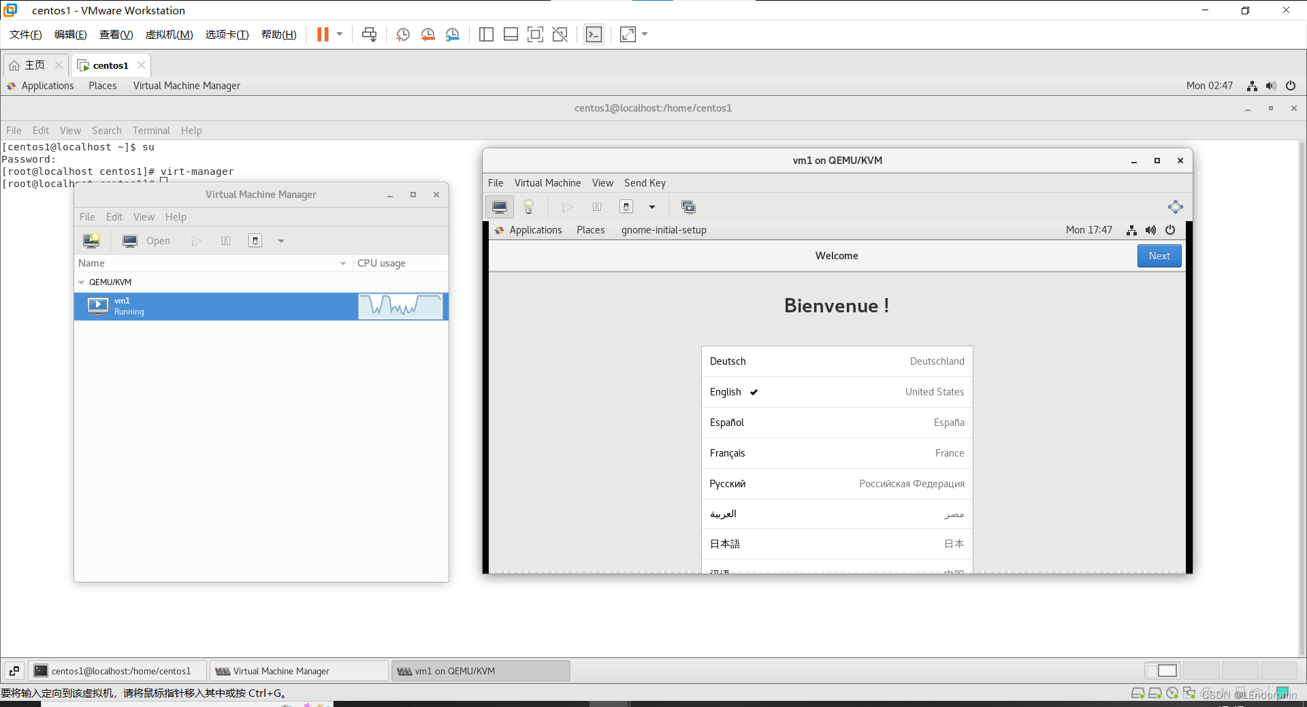Viewport: 1307px width, 707px height.
Task: Choose the English United States language
Action: (837, 392)
